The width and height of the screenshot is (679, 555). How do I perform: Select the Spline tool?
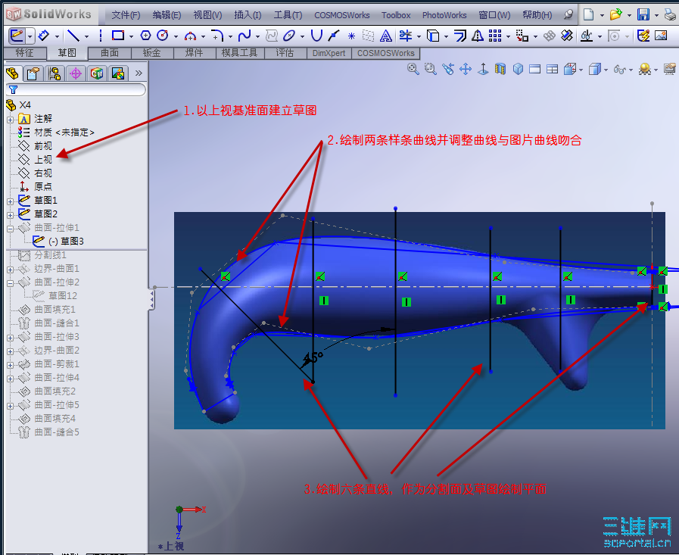[x=245, y=36]
